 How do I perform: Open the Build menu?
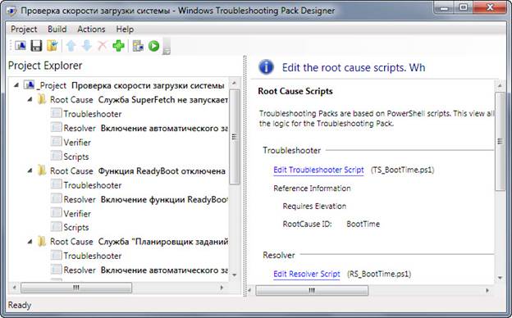(x=57, y=30)
